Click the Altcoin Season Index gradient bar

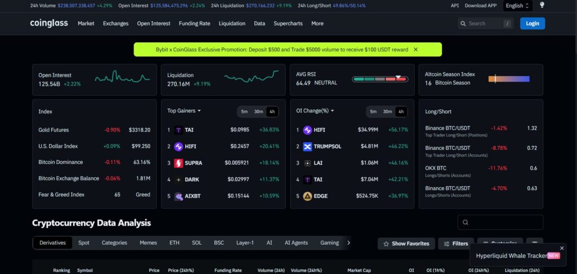[x=509, y=79]
